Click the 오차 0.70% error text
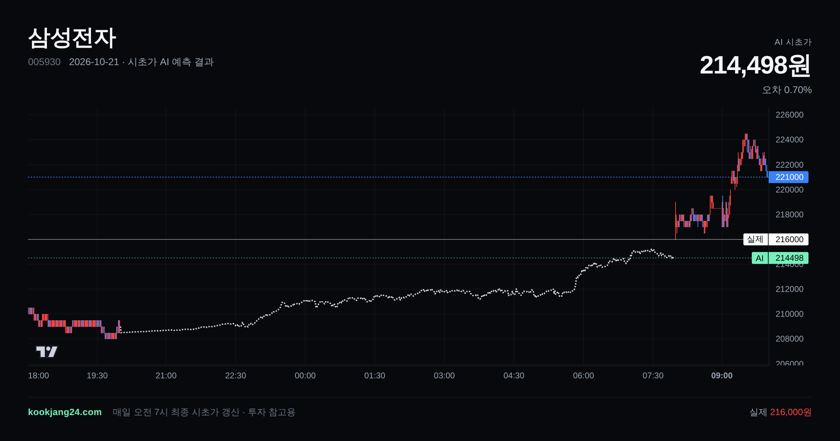This screenshot has height=441, width=840. (x=787, y=90)
